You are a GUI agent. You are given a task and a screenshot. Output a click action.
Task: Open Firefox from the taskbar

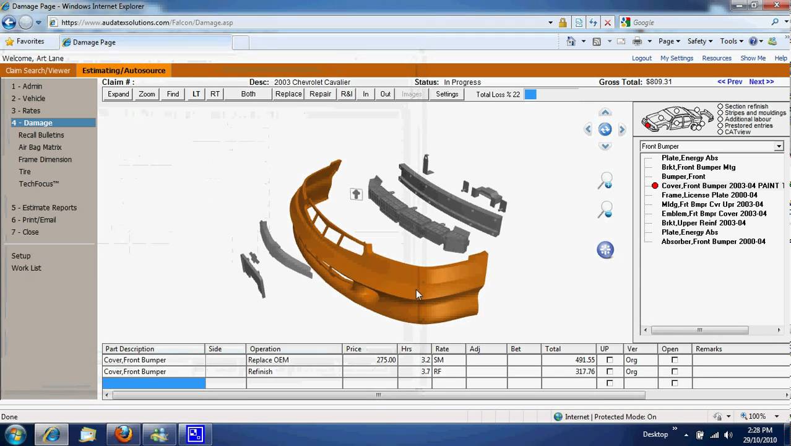pyautogui.click(x=123, y=434)
